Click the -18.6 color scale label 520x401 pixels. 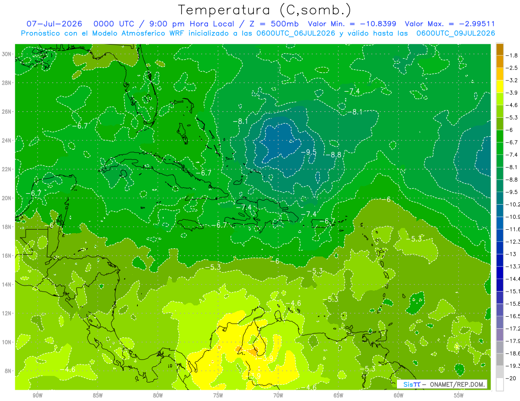point(512,353)
